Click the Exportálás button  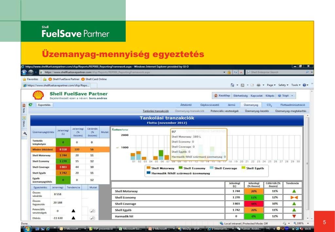pos(45,105)
